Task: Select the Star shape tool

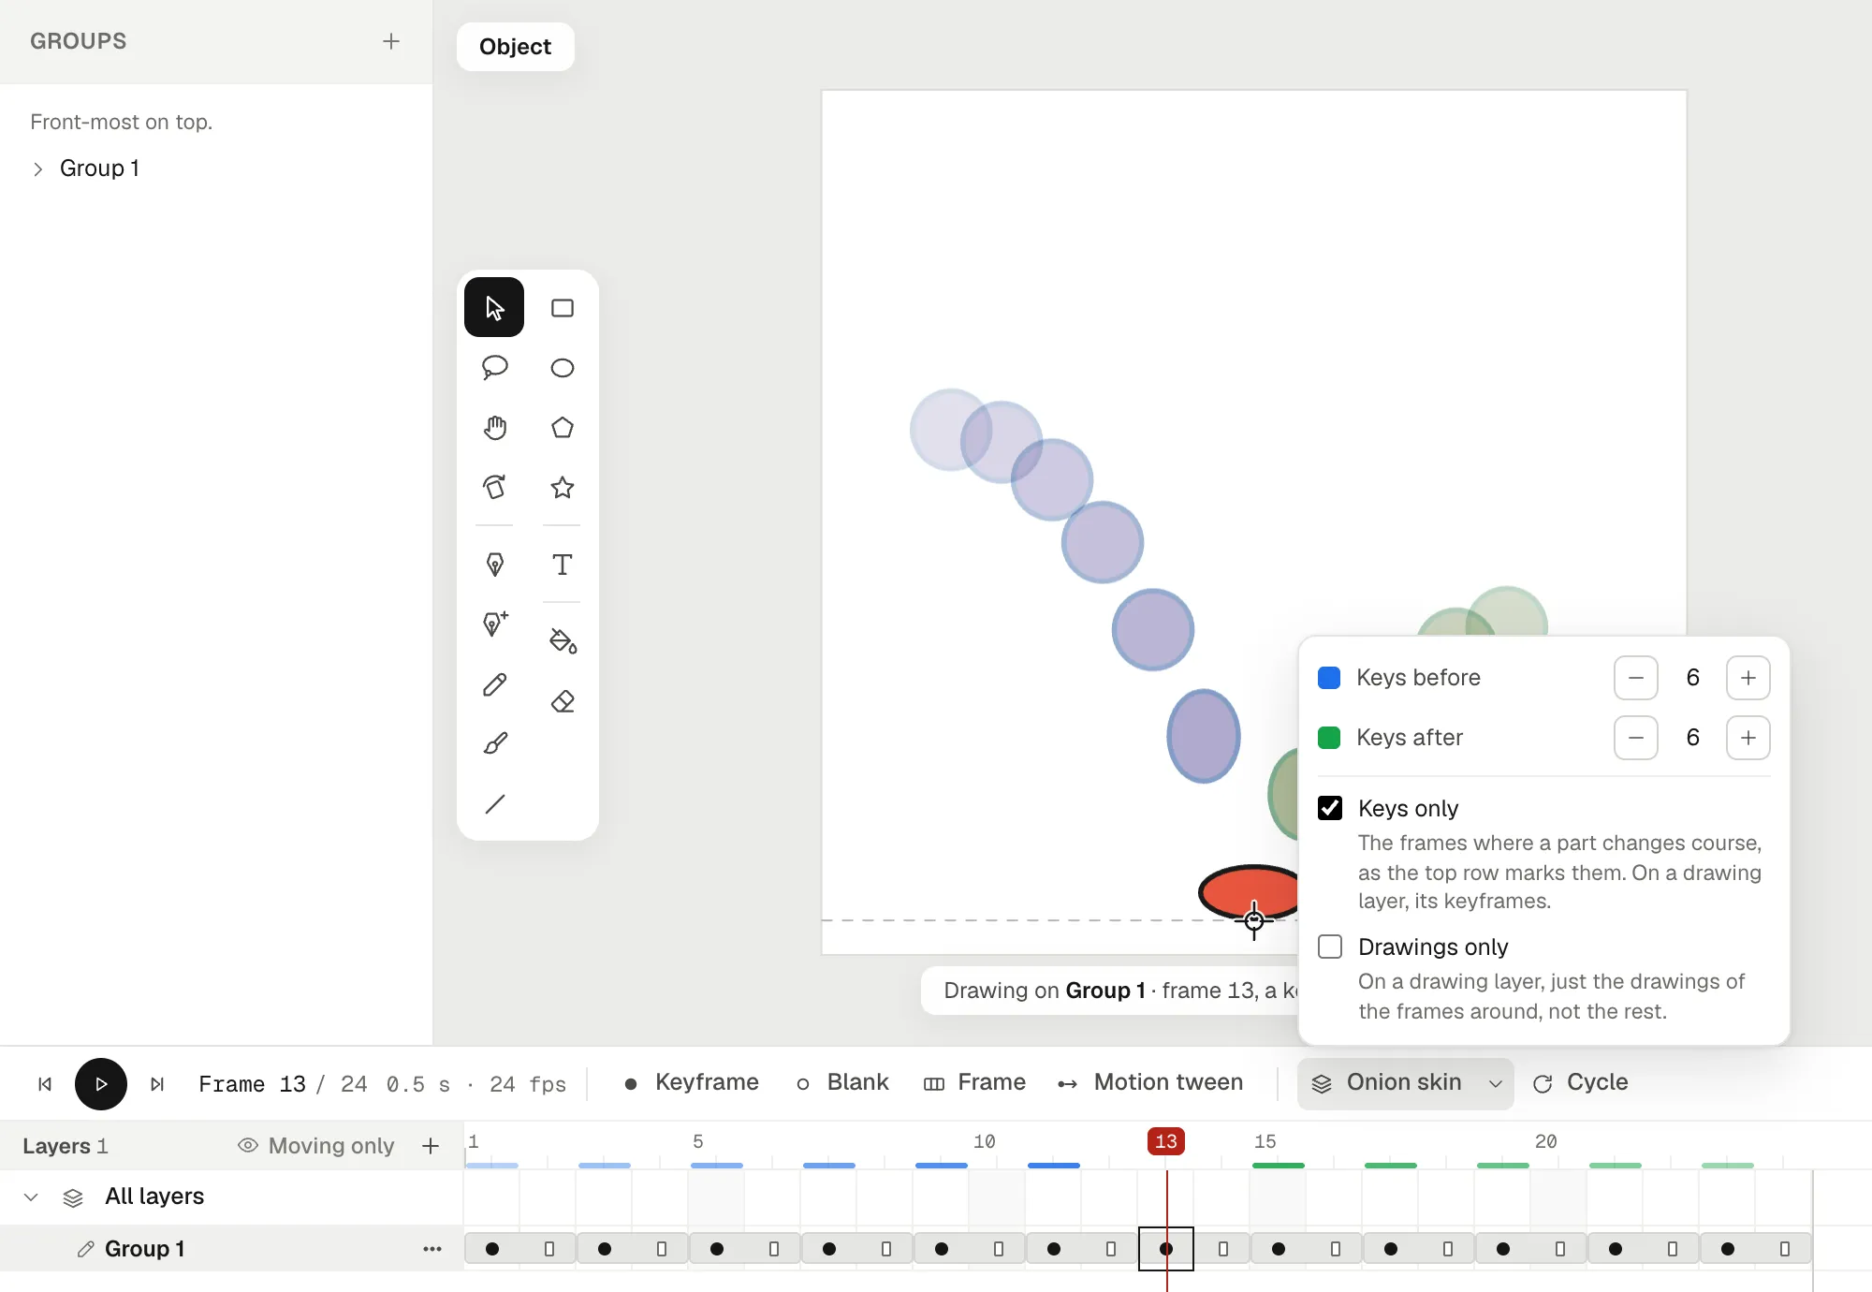Action: [563, 488]
